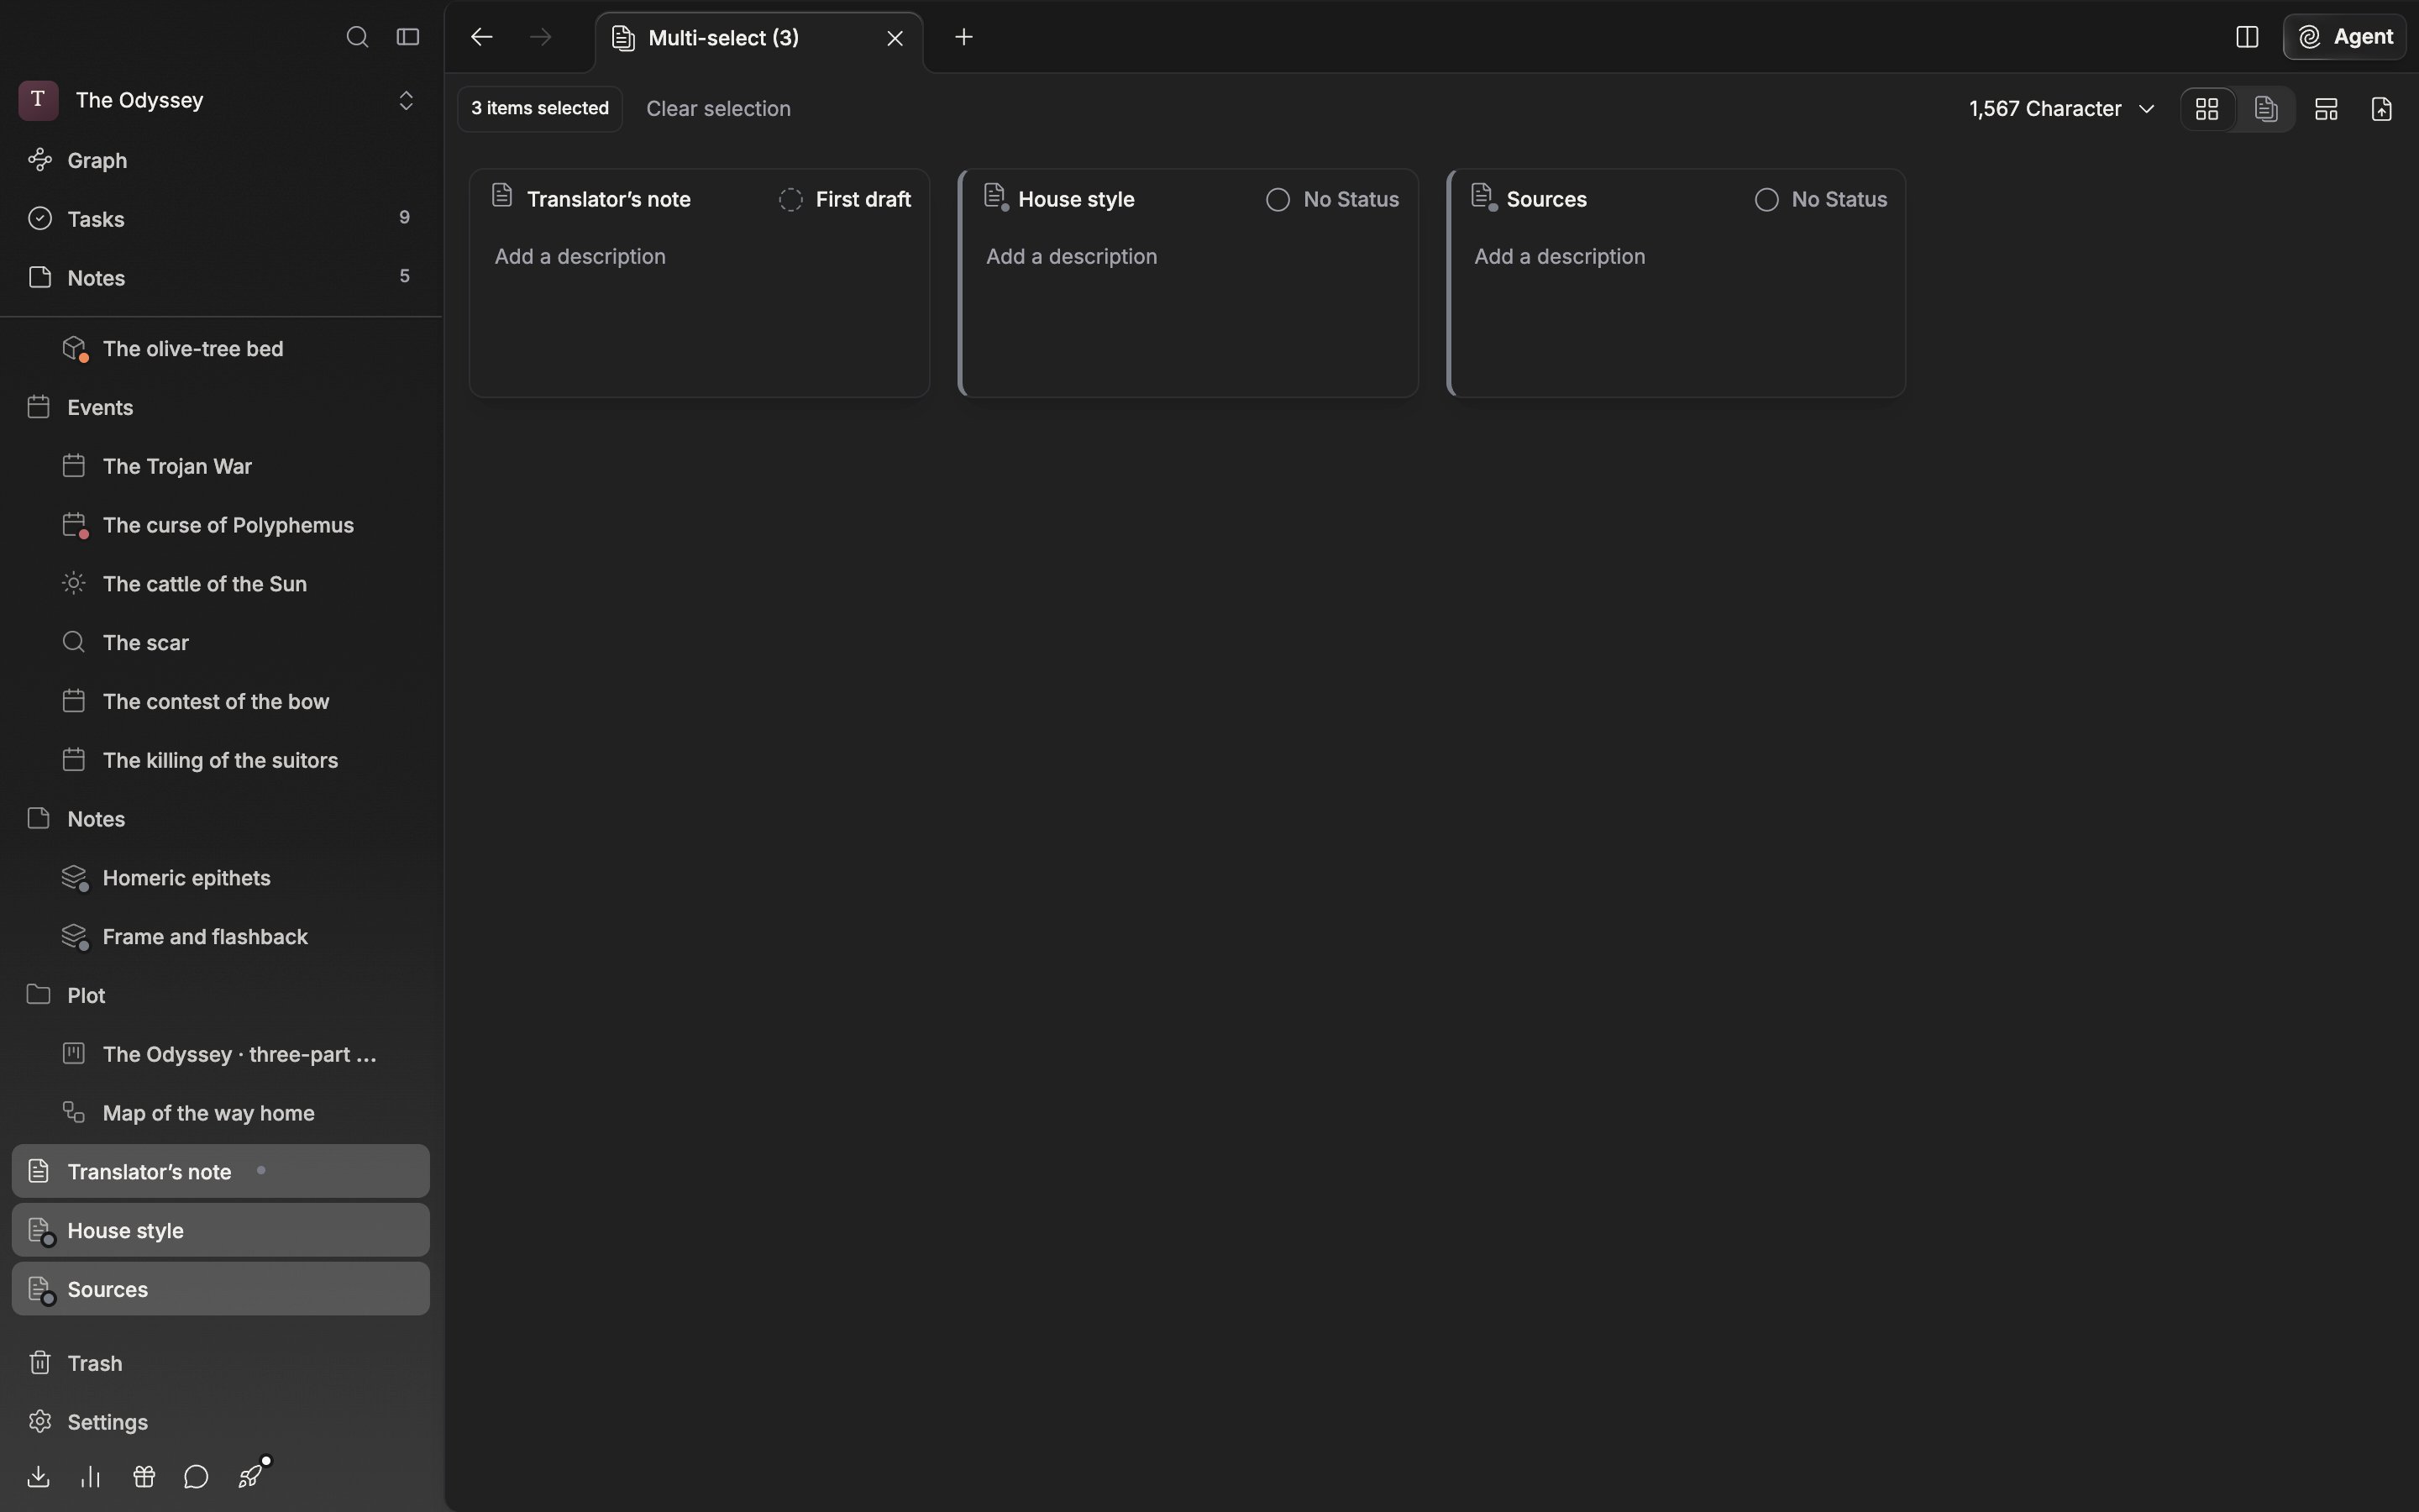Select Translator's note in sidebar
Image resolution: width=2419 pixels, height=1512 pixels.
click(220, 1172)
